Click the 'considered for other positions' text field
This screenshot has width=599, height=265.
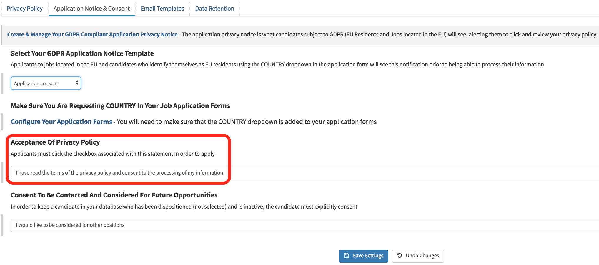pos(294,225)
